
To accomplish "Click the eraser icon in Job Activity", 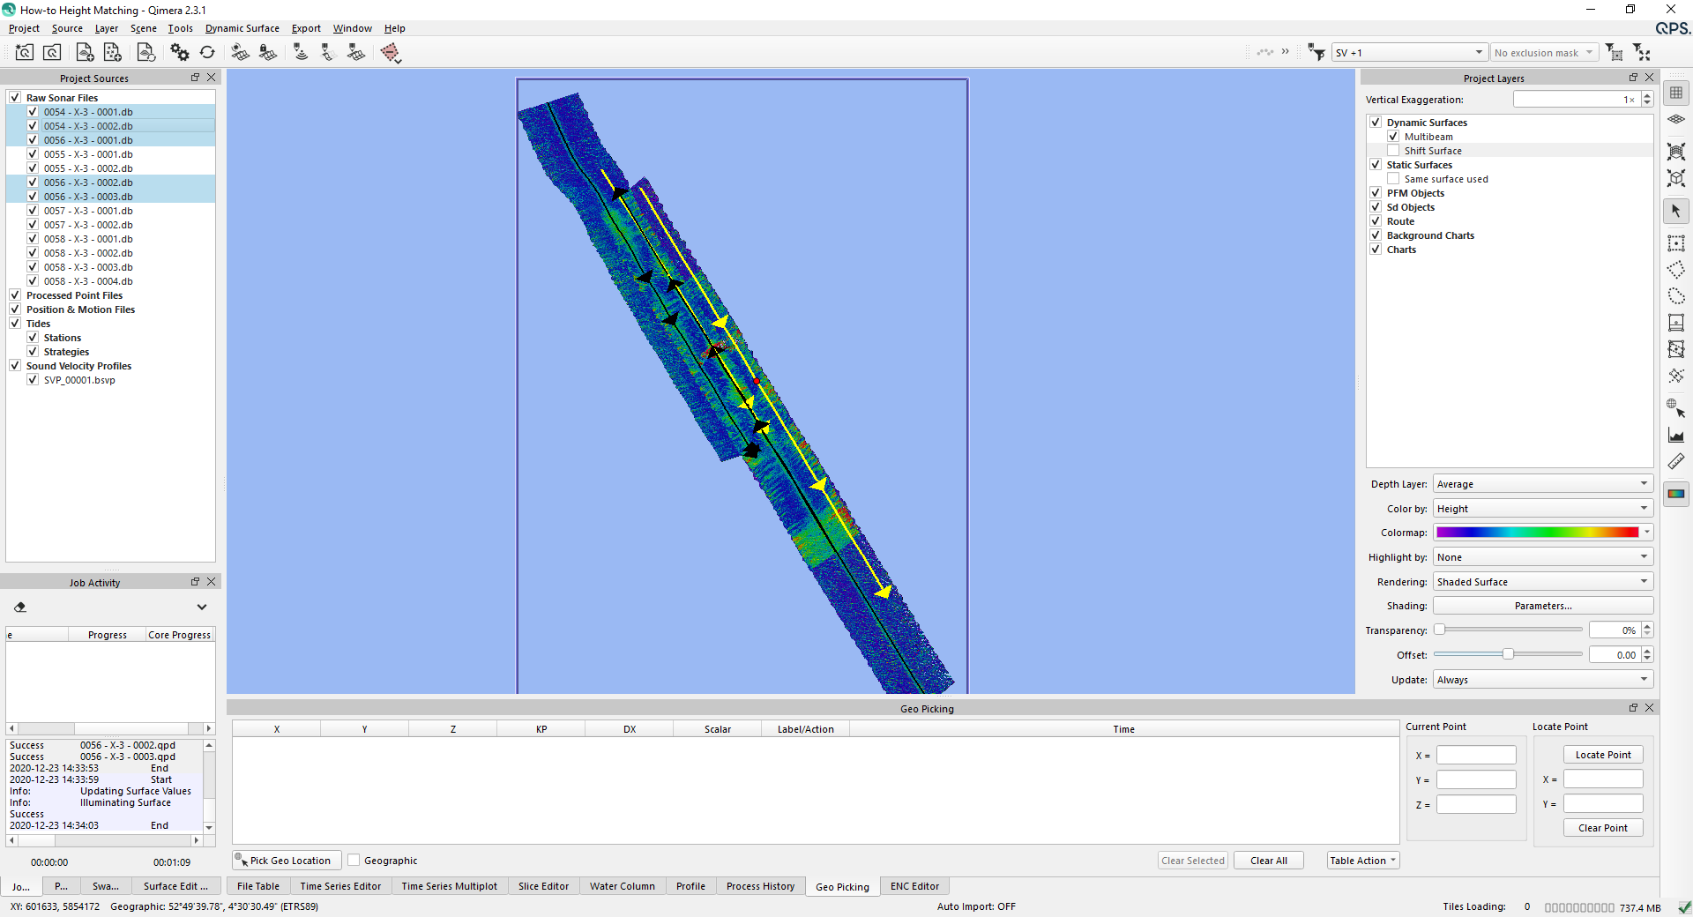I will click(20, 607).
